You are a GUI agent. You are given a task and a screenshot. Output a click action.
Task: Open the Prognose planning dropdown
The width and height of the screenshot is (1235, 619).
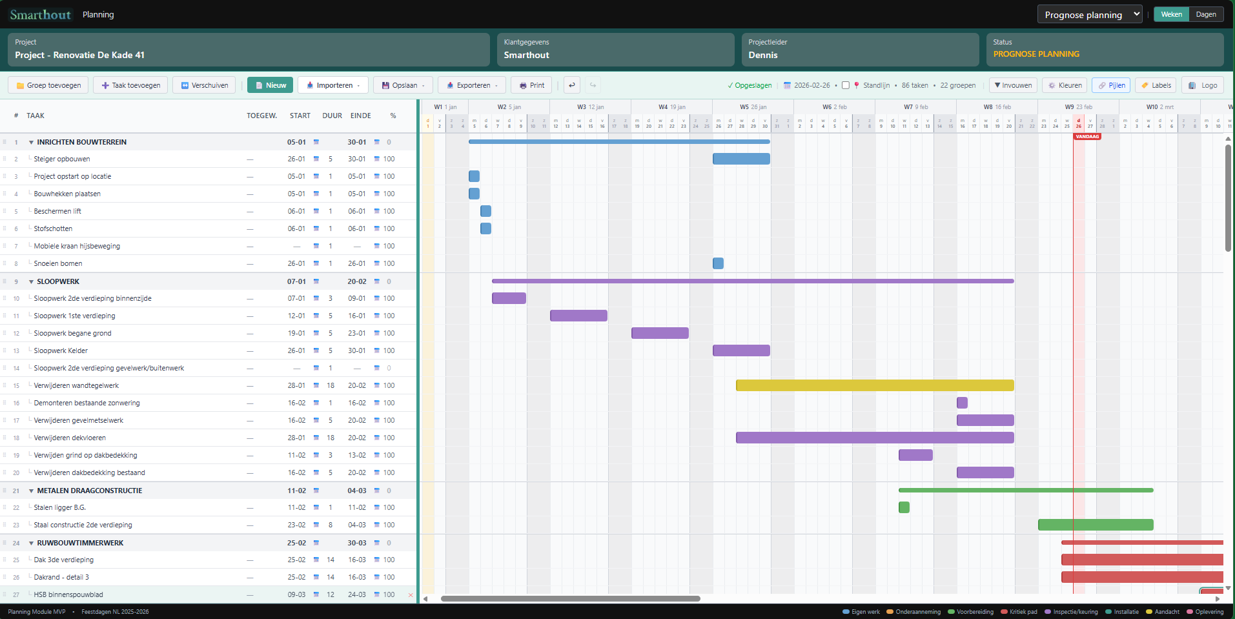[1089, 14]
